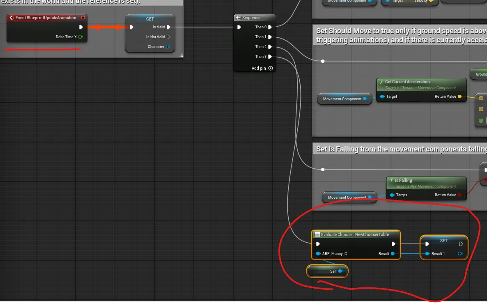This screenshot has height=303, width=487.
Task: Click the GET node title
Action: coord(150,19)
